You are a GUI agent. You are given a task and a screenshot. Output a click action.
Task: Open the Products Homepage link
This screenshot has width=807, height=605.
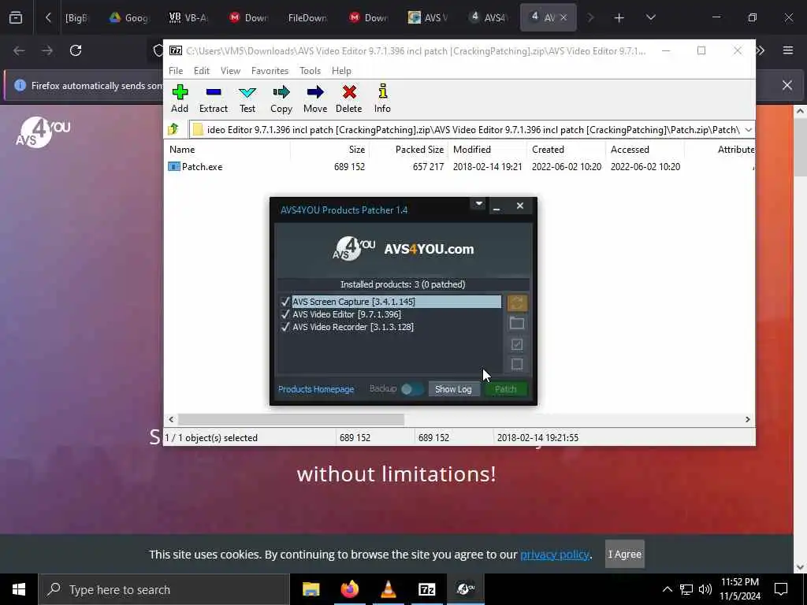tap(316, 389)
